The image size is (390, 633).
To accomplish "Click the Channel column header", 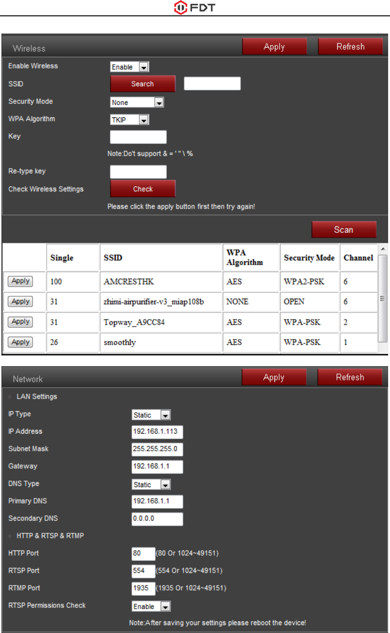I will point(358,258).
